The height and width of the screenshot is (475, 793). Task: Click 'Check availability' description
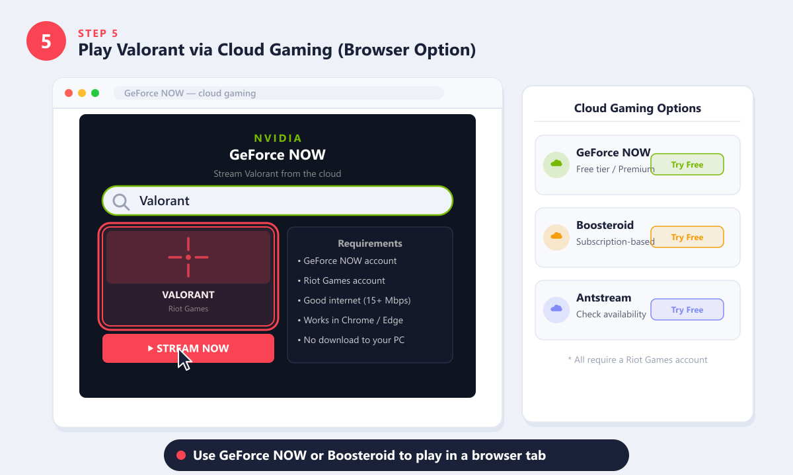(611, 314)
